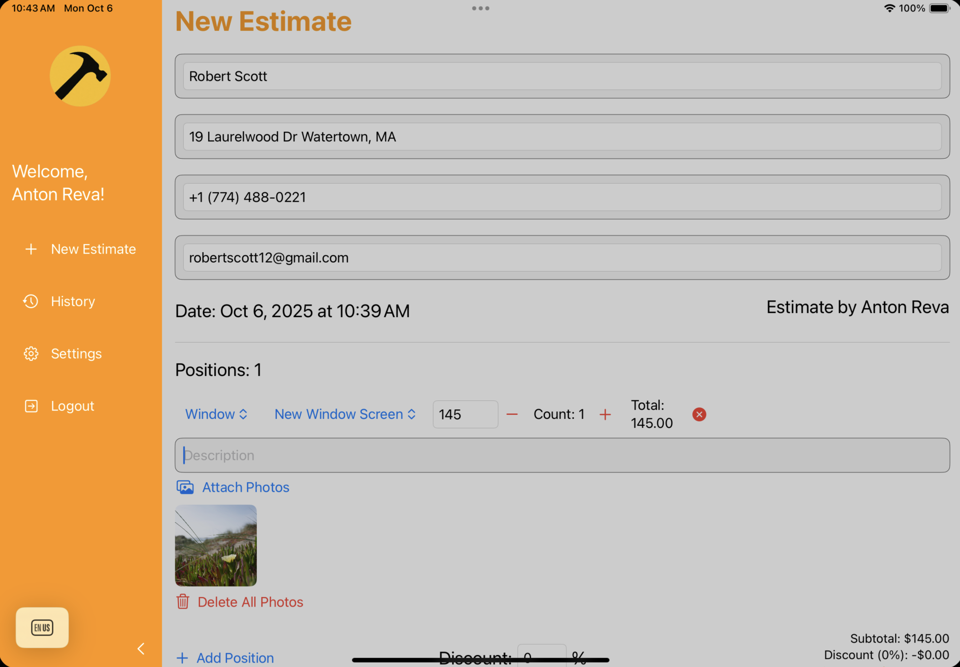
Task: Click the email field robertscott12@gmail.com
Action: click(x=562, y=258)
